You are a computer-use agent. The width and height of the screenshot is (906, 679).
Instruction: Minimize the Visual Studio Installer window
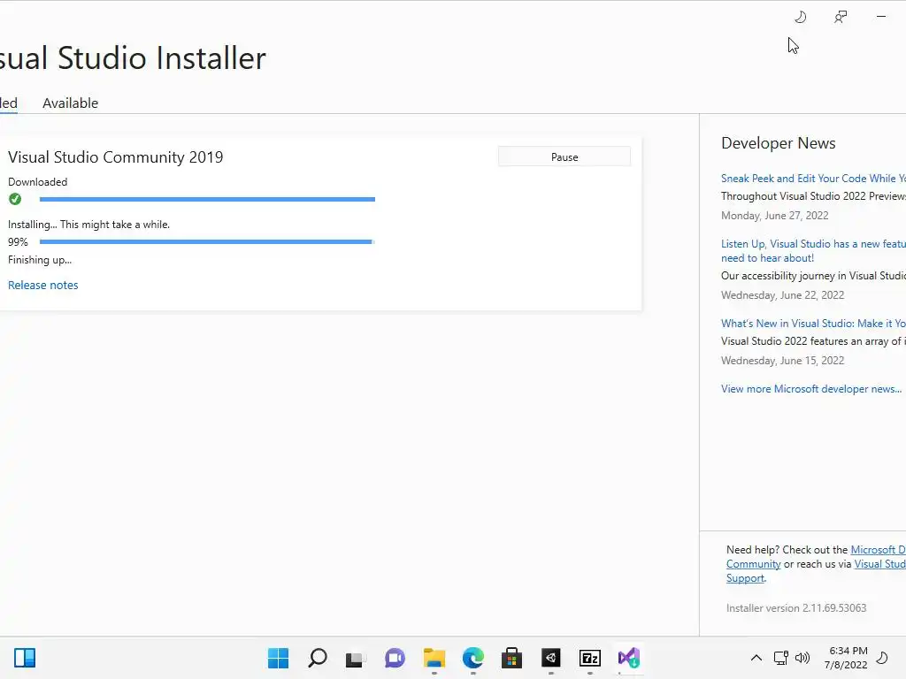point(881,17)
